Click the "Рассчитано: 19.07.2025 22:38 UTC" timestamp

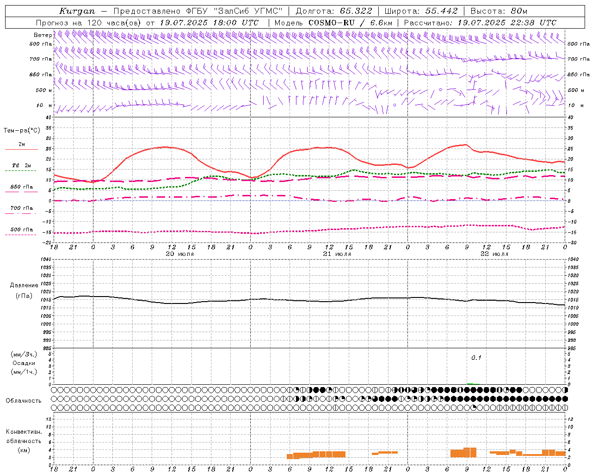click(480, 23)
